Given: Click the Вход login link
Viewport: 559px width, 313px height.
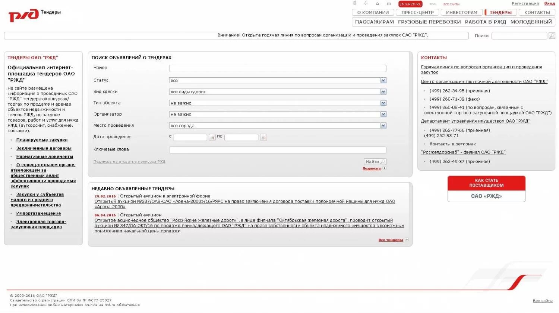Looking at the screenshot, I should (x=550, y=3).
